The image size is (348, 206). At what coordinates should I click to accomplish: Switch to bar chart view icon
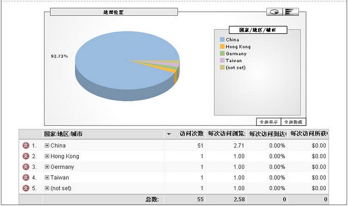[291, 12]
